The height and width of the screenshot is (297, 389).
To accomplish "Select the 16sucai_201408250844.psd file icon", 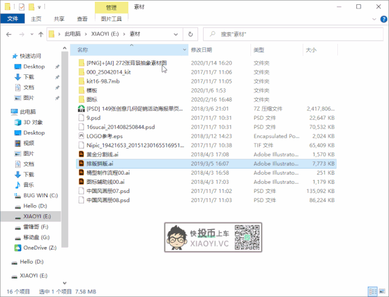I will (x=81, y=127).
